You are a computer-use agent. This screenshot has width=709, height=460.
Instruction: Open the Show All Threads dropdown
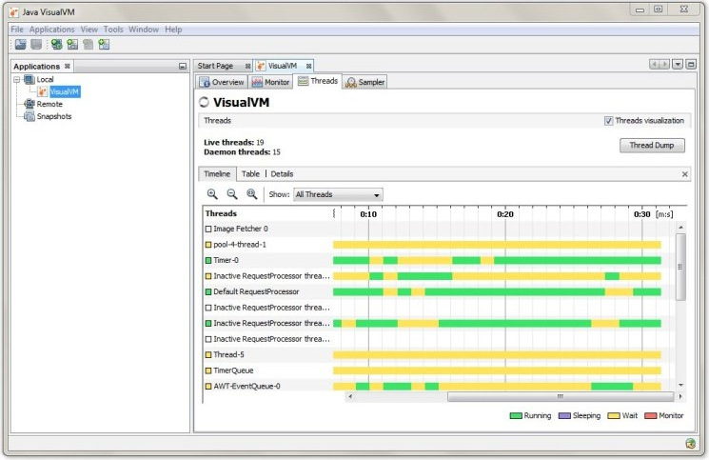pyautogui.click(x=338, y=194)
